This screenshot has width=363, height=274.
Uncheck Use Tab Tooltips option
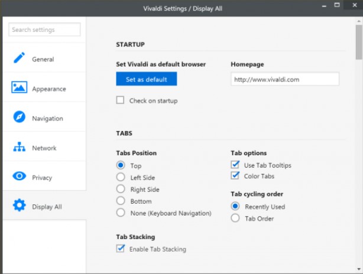click(235, 165)
